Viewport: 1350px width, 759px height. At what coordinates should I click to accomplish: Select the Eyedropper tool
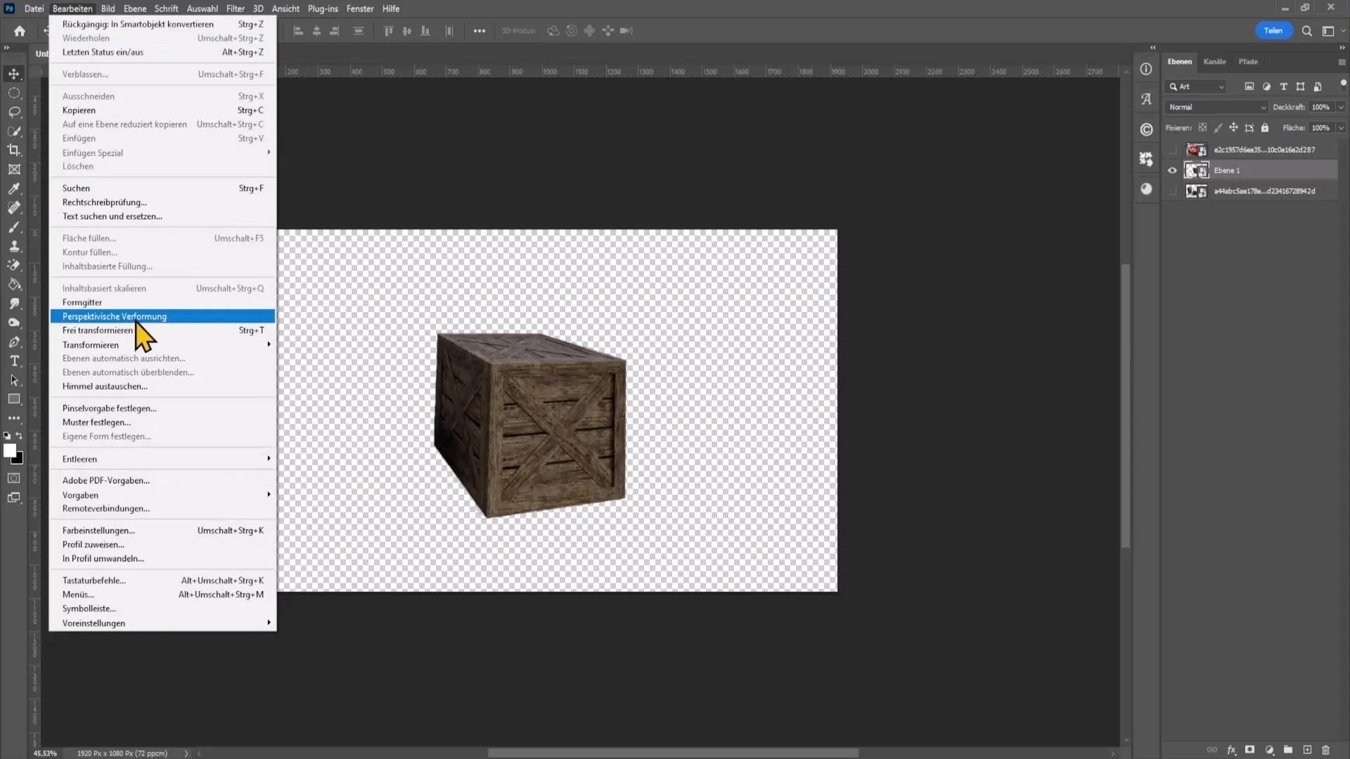click(x=14, y=188)
